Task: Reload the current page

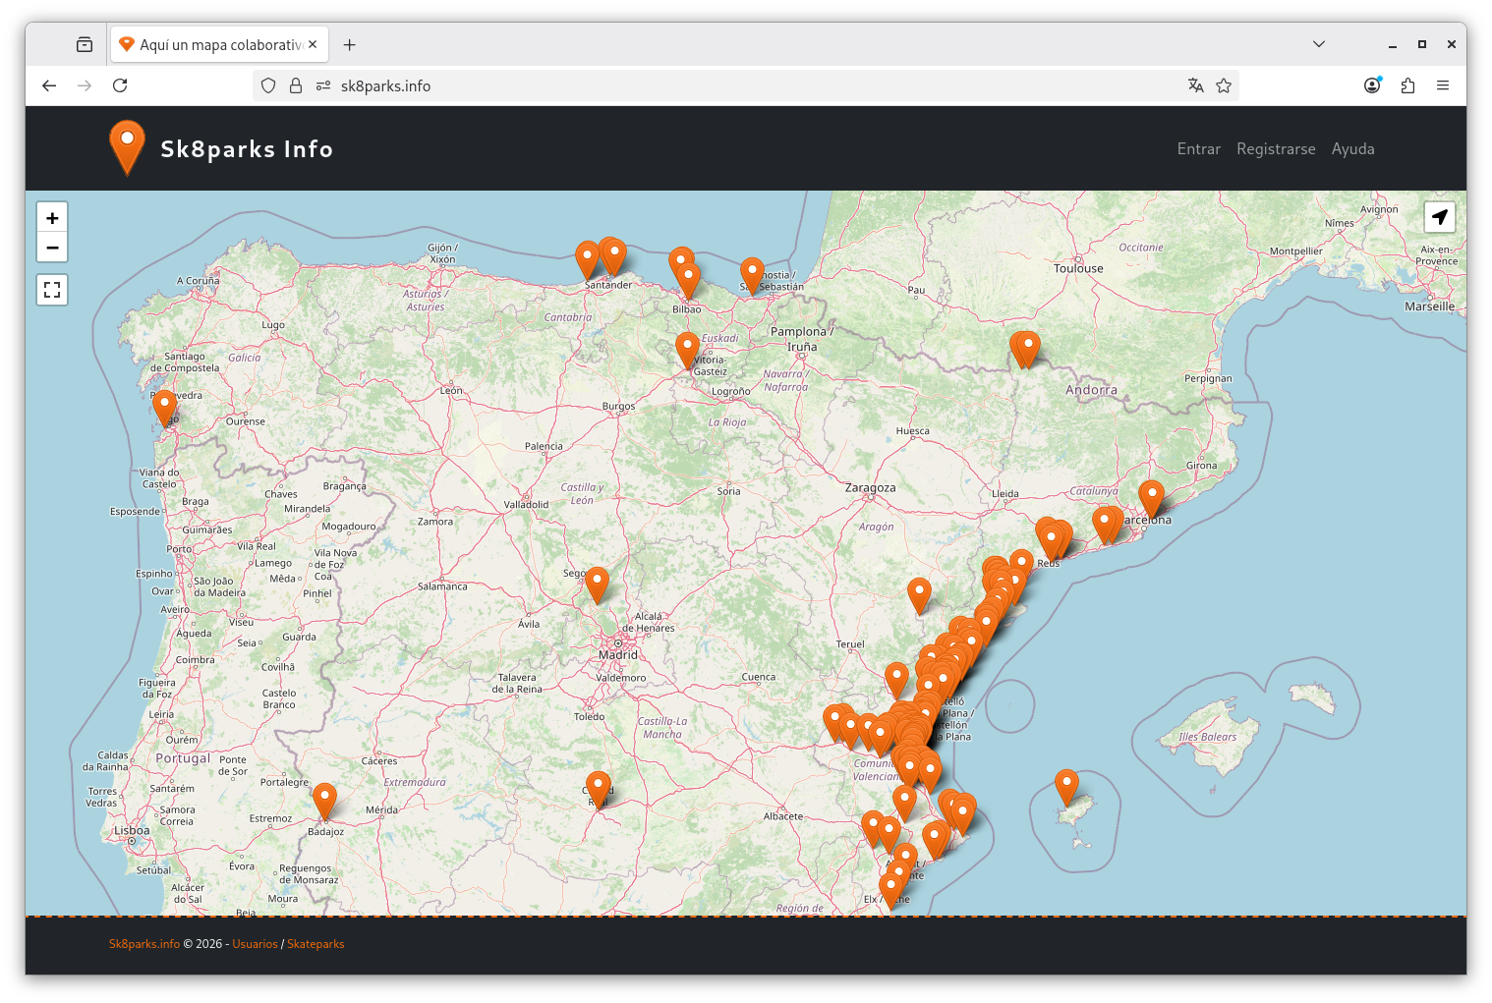Action: [x=120, y=85]
